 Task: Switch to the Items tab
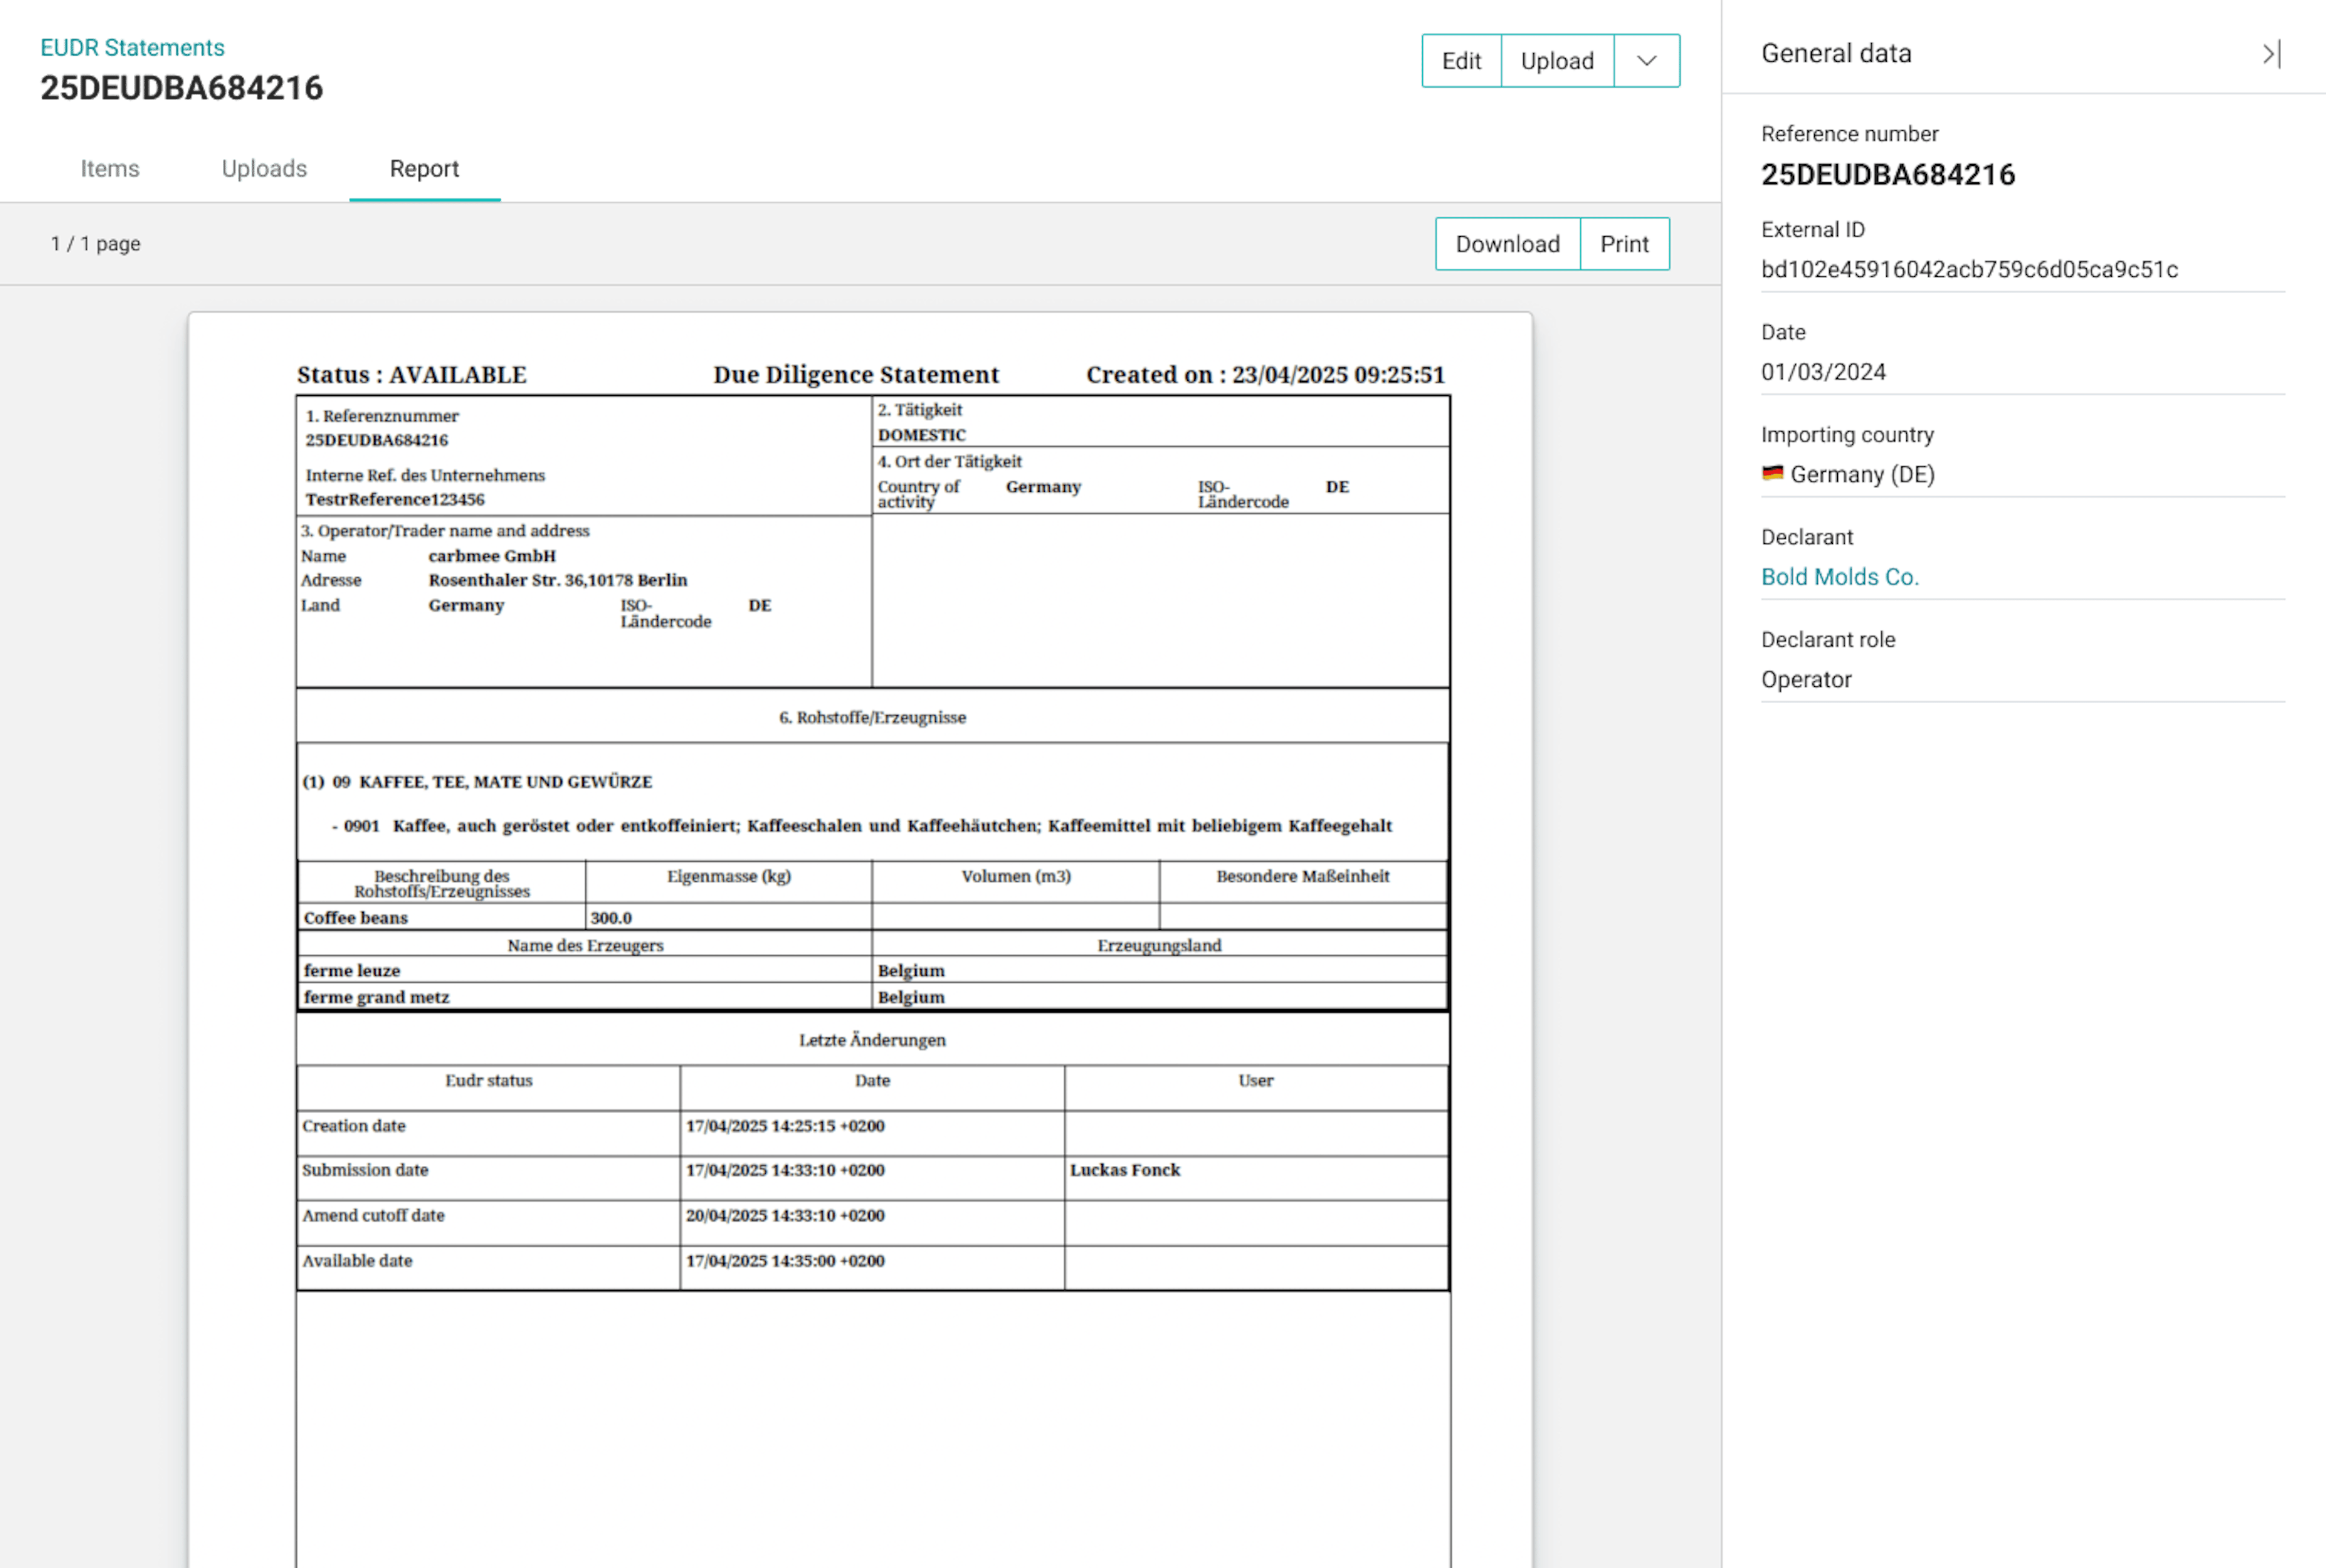(110, 168)
